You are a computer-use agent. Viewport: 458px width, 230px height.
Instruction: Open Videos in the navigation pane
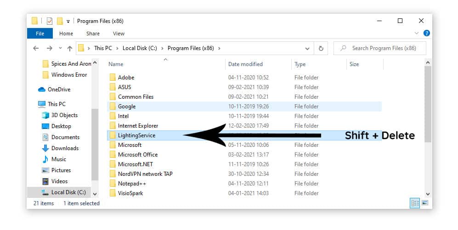coord(55,181)
